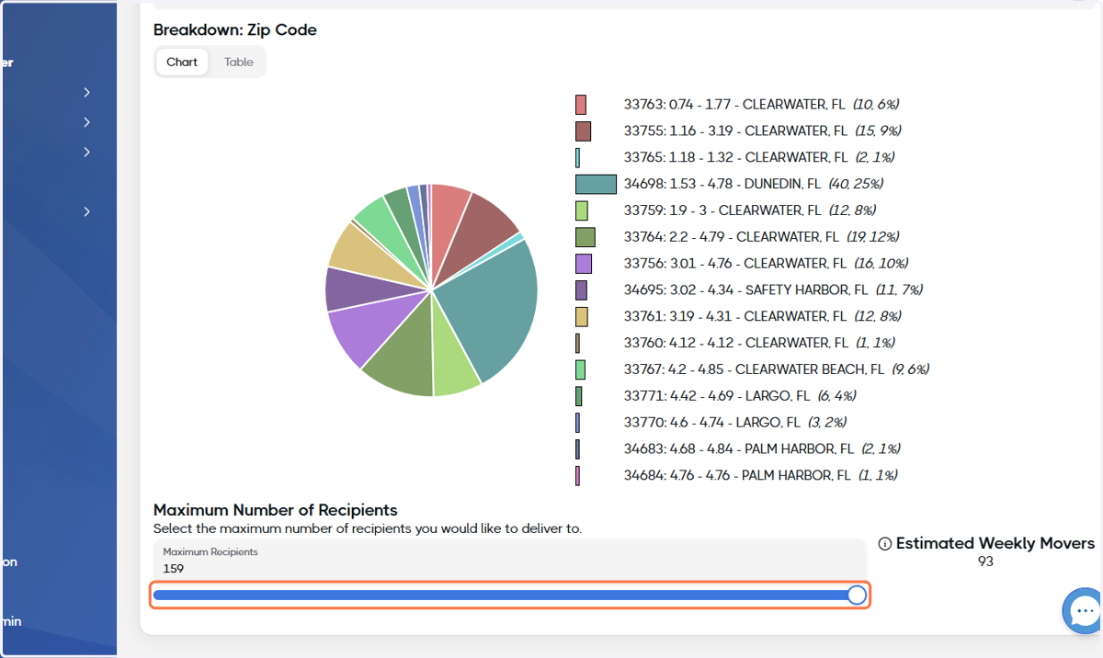Click the 34698 Dunedin teal legend bar

point(596,185)
